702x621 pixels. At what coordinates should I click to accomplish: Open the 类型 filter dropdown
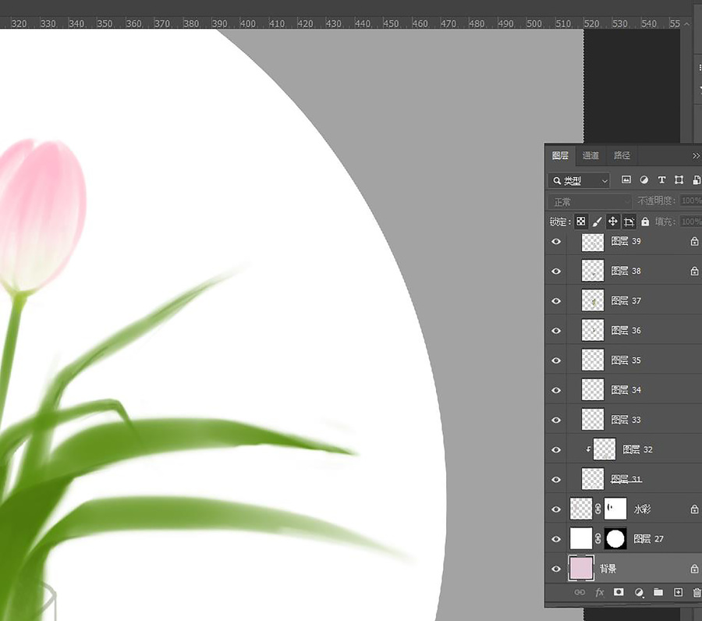(579, 180)
